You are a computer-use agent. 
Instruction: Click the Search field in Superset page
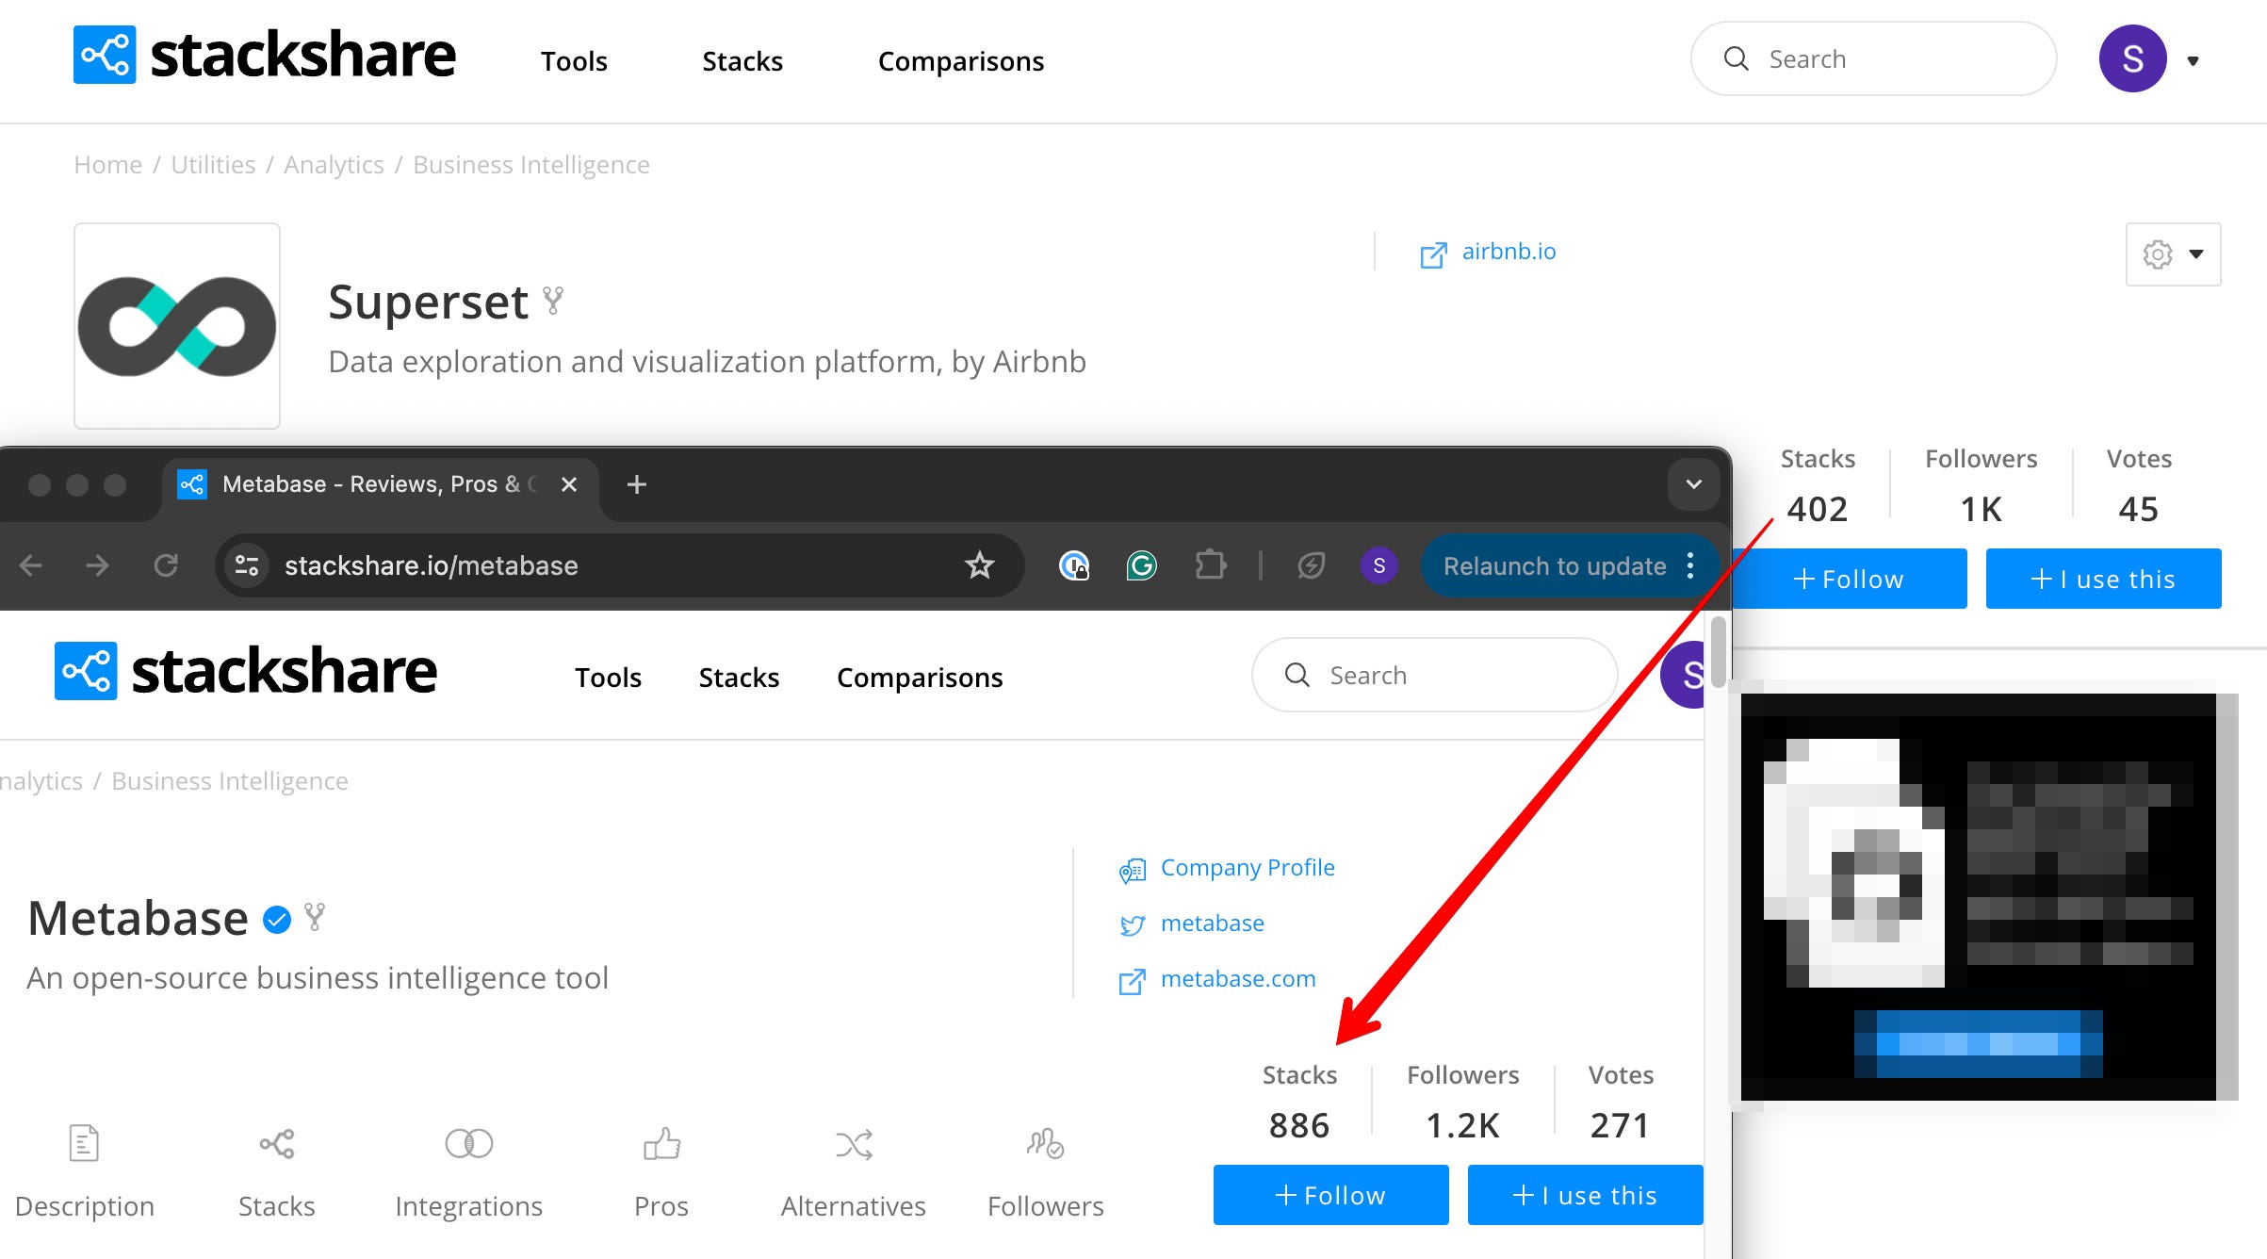tap(1873, 58)
